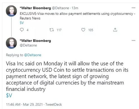The width and height of the screenshot is (139, 109).
Task: Open more options on the reply tweet
Action: coord(133,40)
